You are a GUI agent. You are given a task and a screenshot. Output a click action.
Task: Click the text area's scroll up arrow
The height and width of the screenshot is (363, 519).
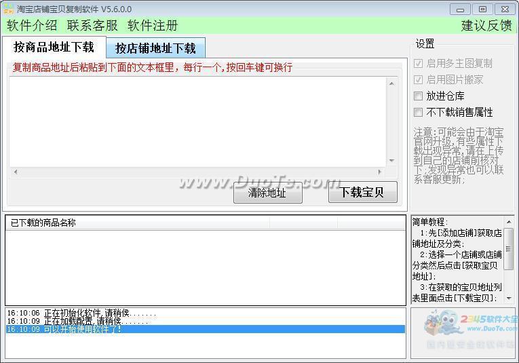(391, 83)
